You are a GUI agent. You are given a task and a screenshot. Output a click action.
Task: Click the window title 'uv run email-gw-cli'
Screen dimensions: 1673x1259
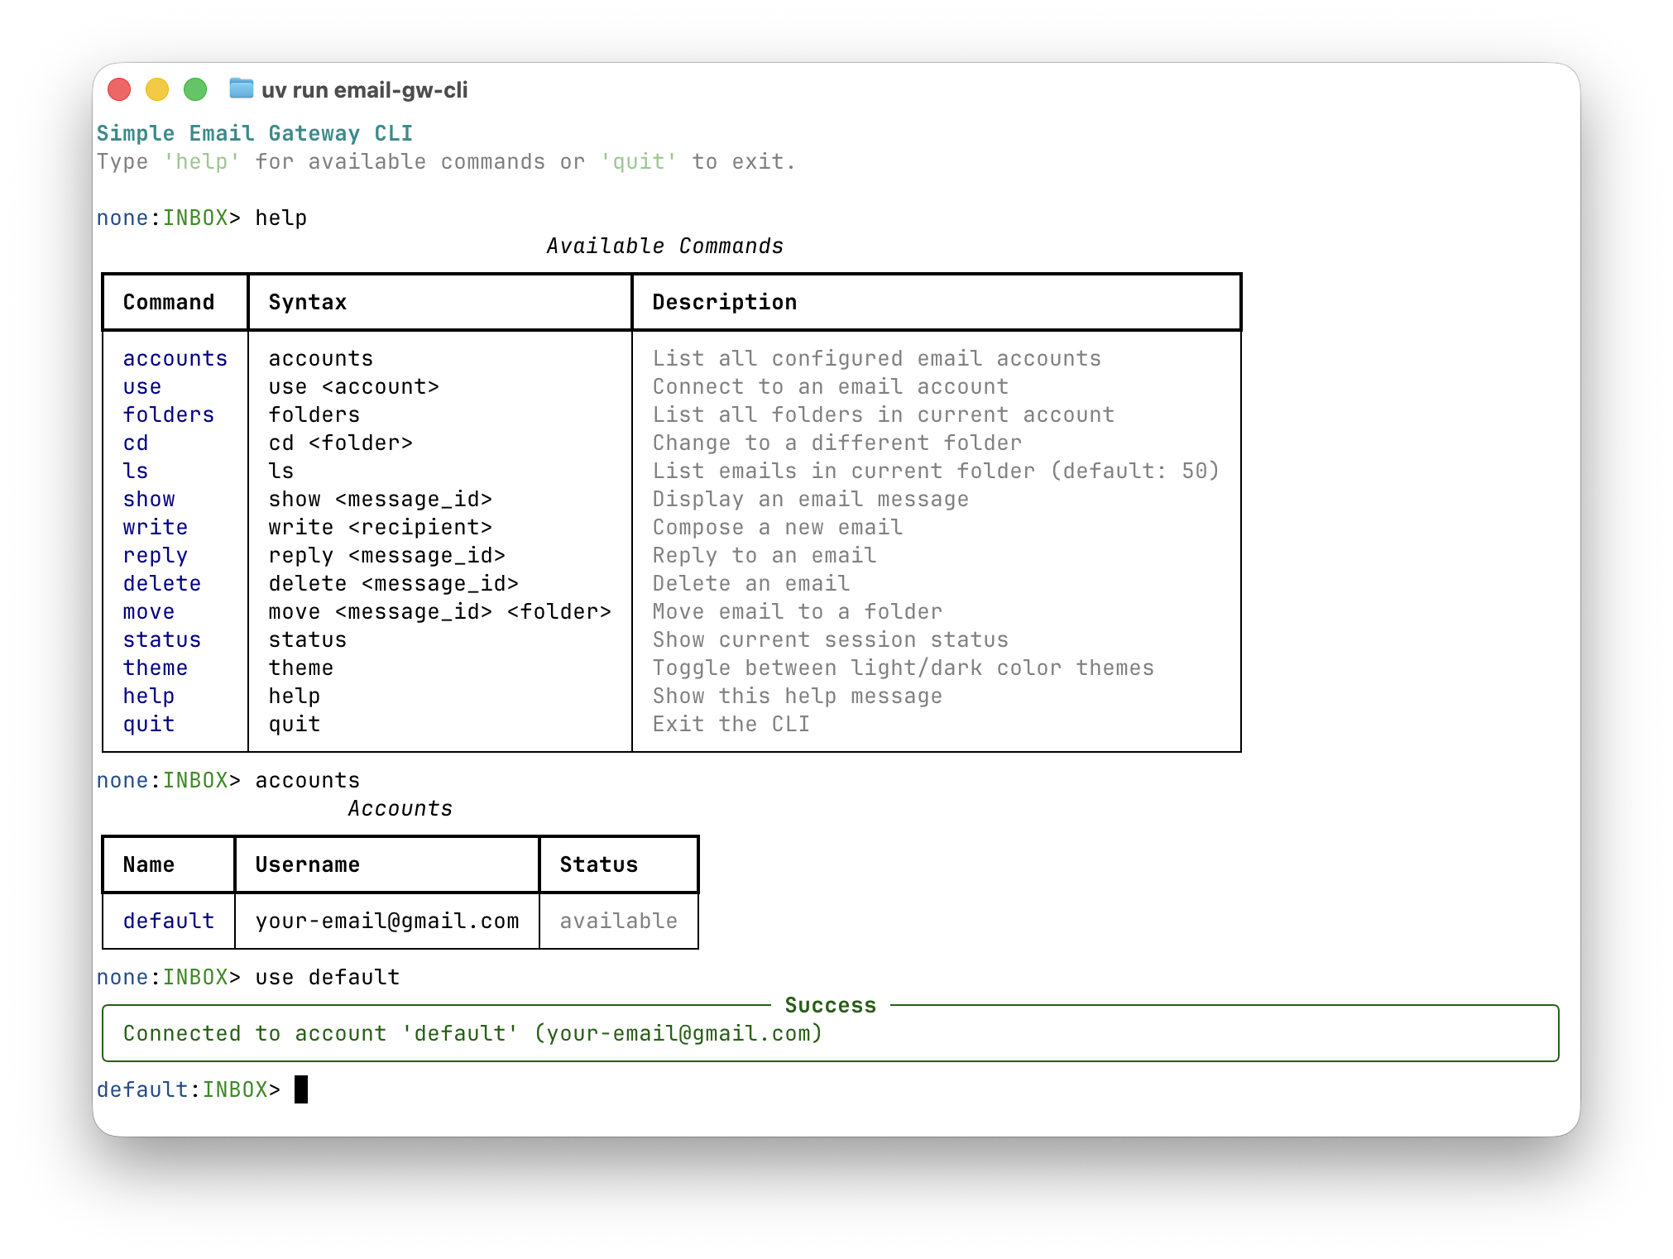click(x=364, y=90)
